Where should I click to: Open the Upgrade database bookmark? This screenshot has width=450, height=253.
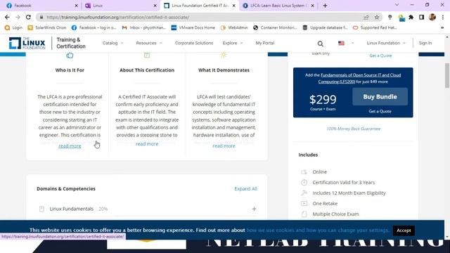pyautogui.click(x=325, y=27)
